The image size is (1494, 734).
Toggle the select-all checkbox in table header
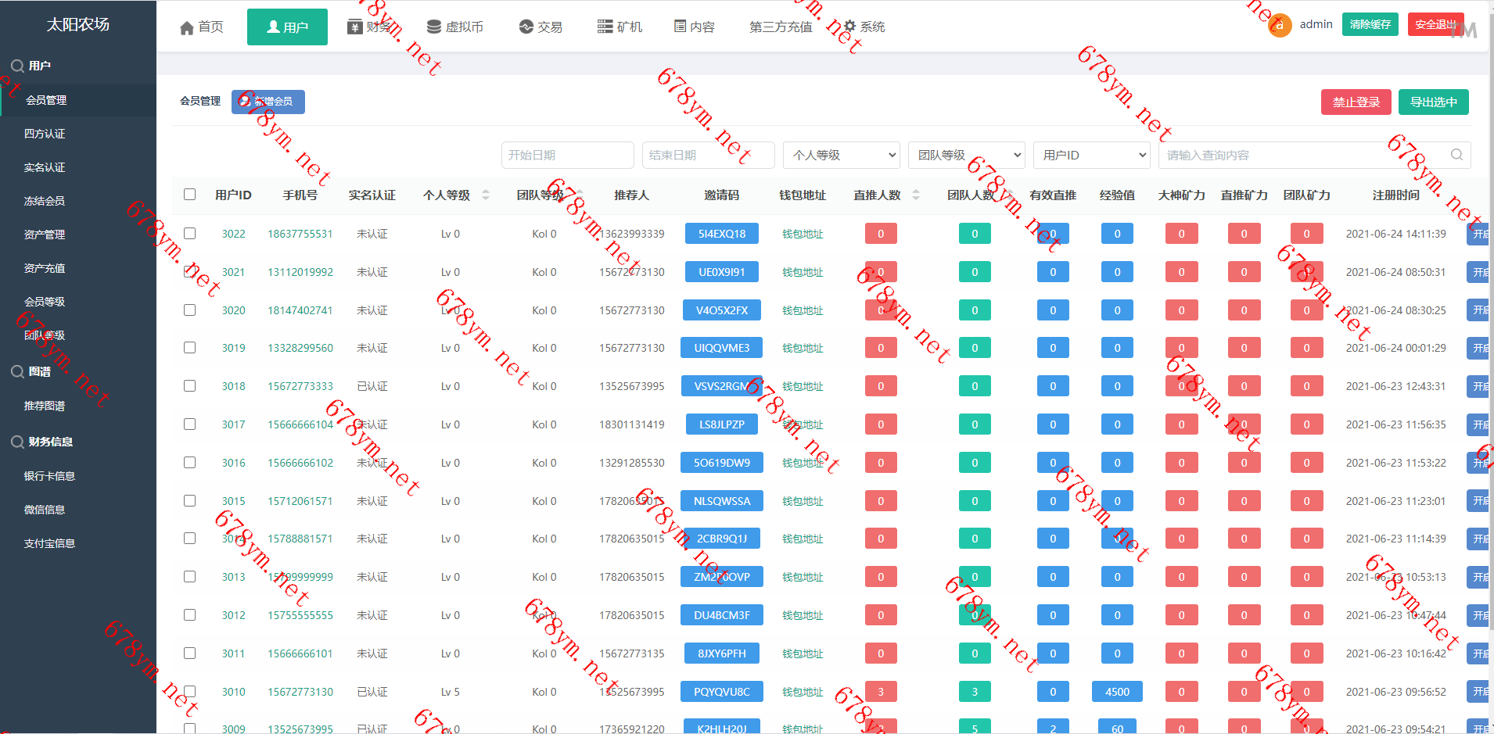pos(189,195)
